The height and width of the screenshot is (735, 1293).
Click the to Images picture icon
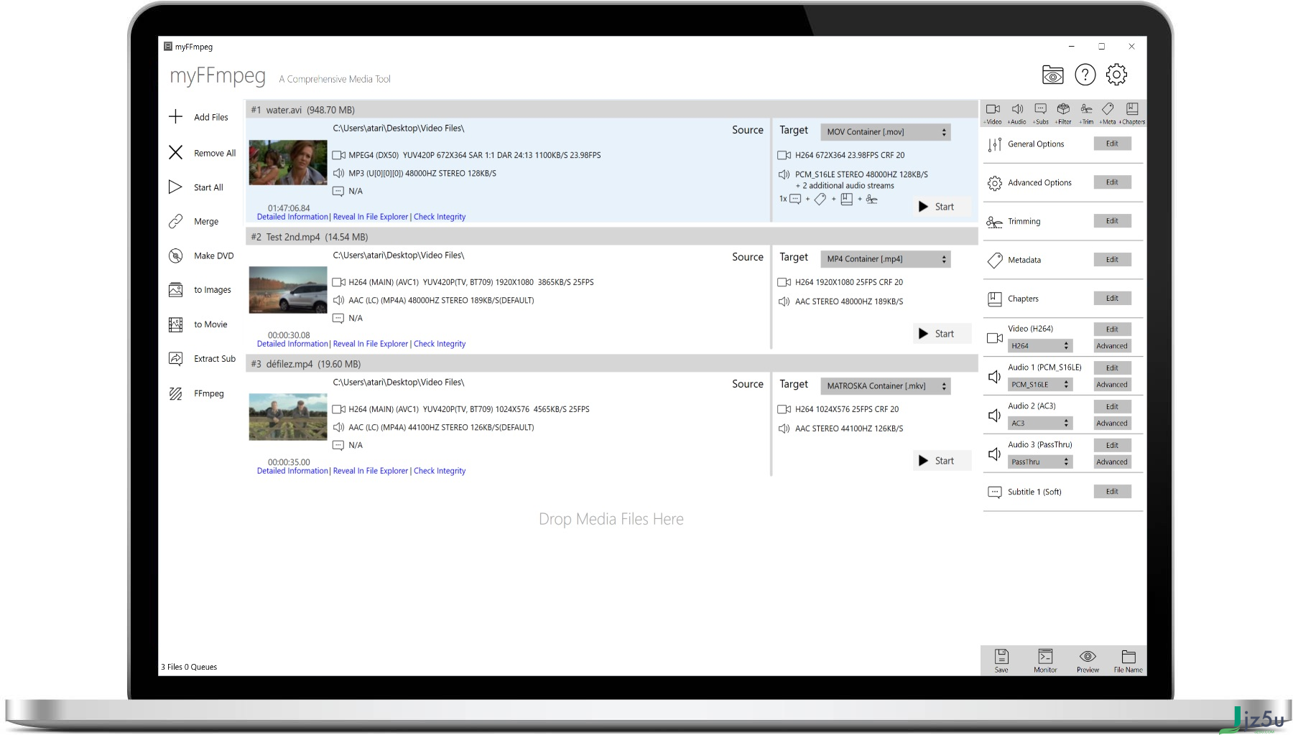(175, 290)
